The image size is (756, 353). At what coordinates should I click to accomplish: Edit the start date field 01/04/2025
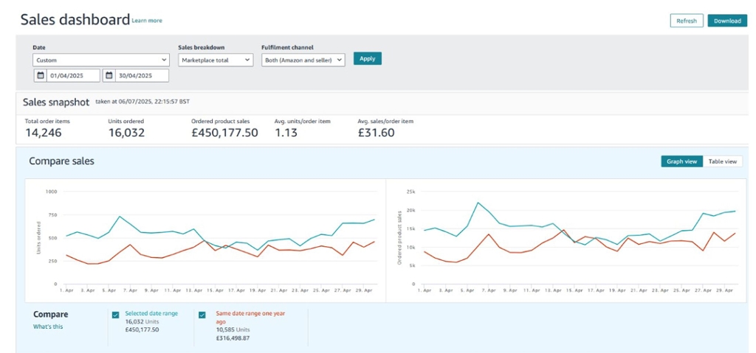click(73, 76)
